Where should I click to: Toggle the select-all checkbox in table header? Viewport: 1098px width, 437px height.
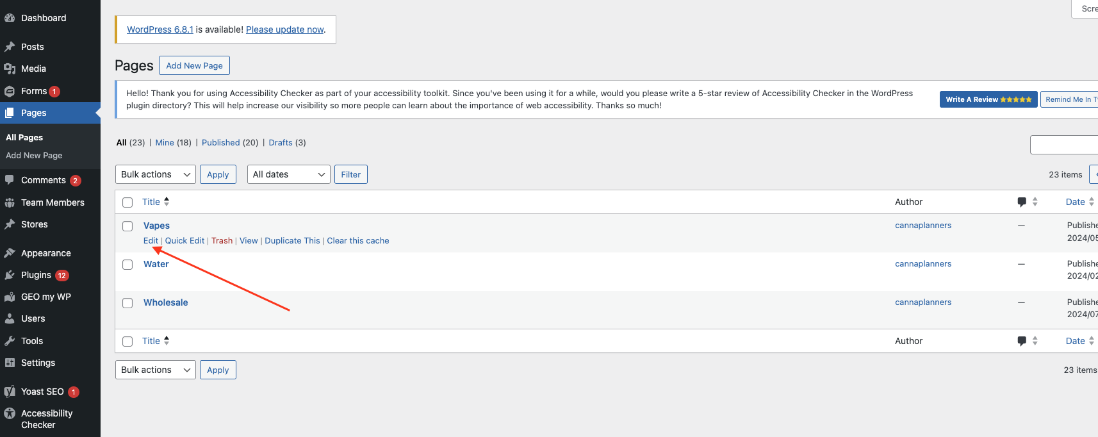[x=127, y=202]
